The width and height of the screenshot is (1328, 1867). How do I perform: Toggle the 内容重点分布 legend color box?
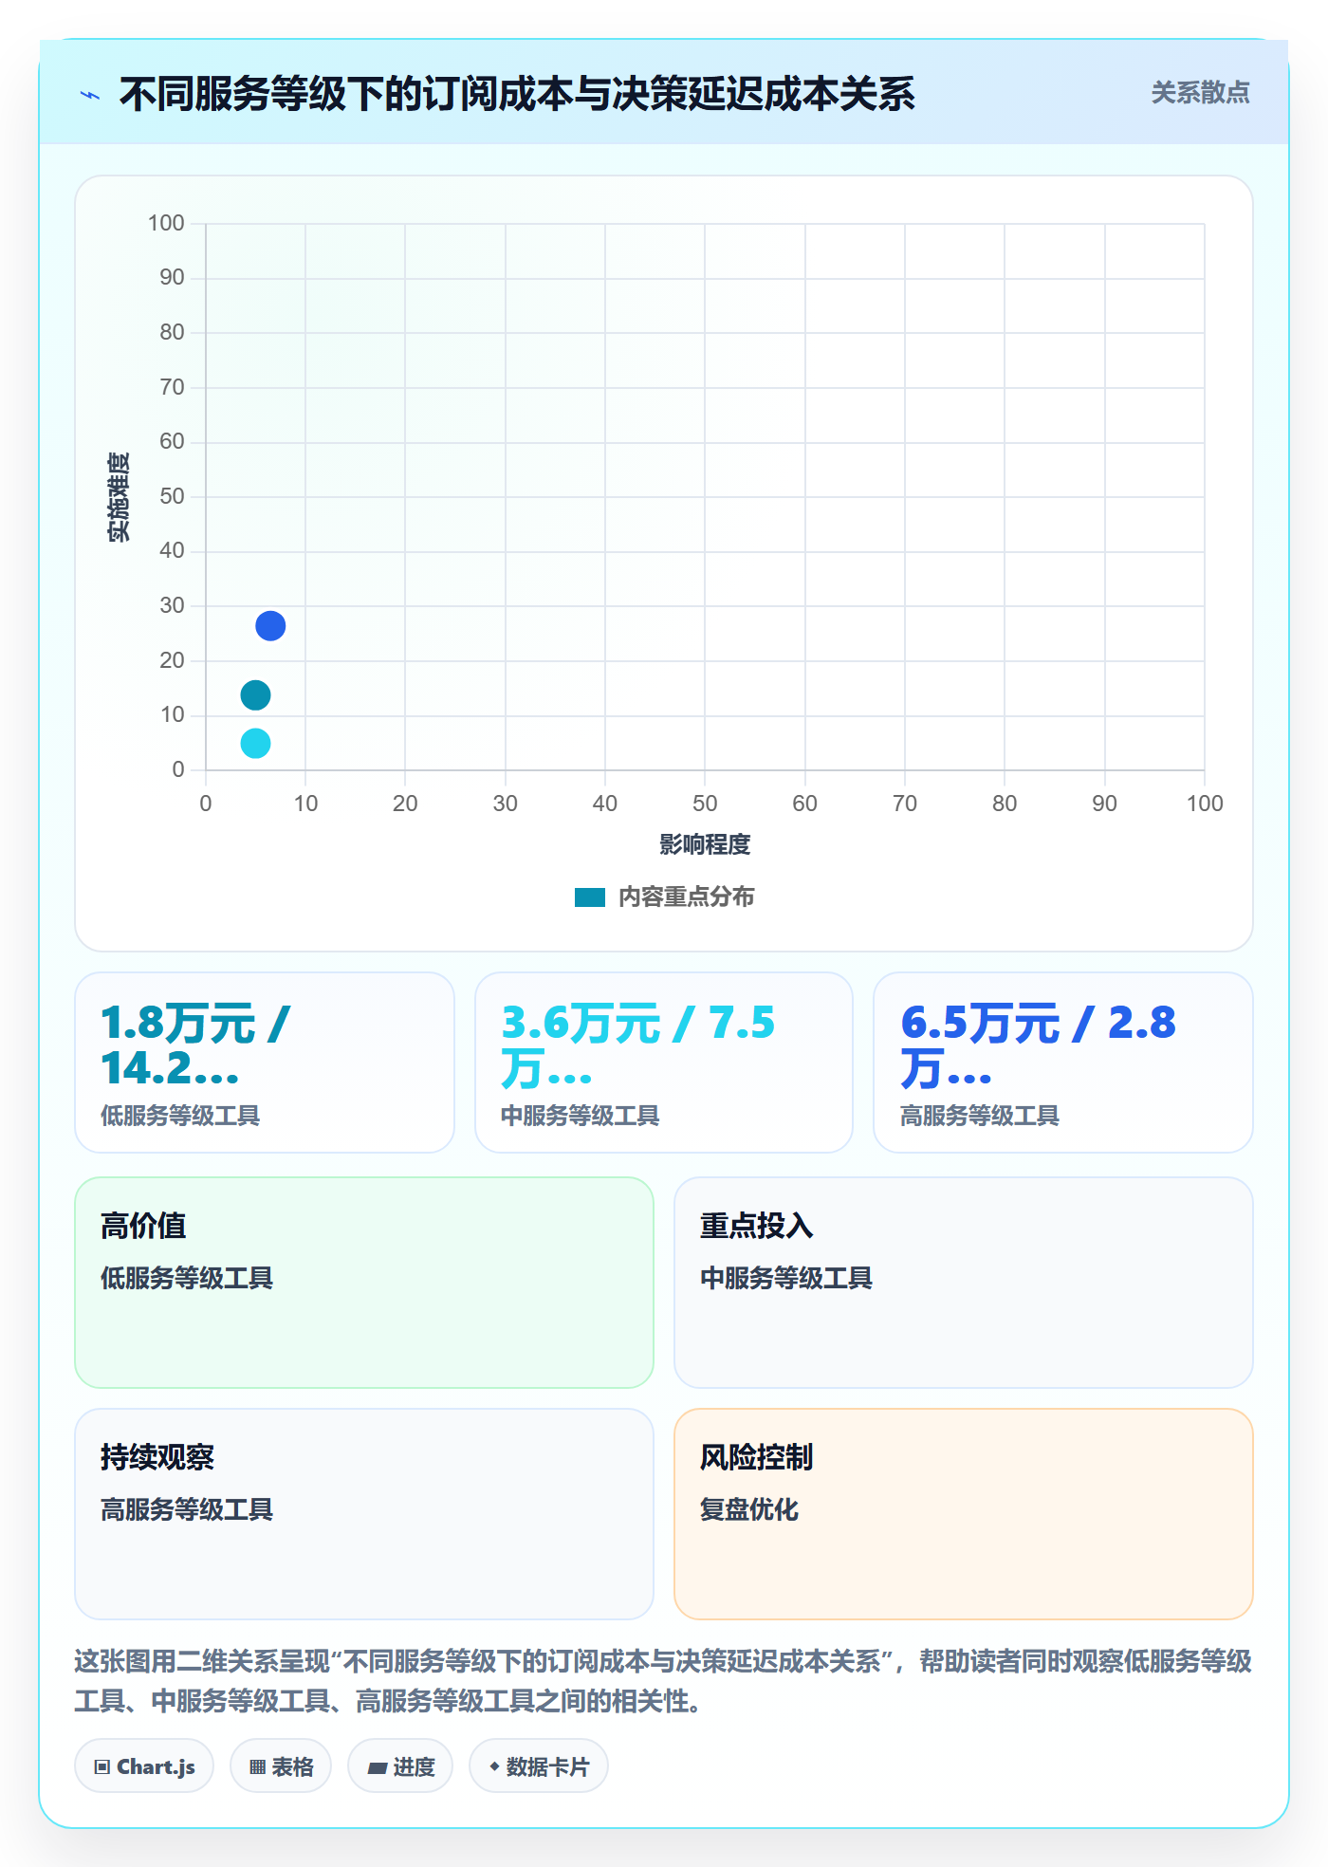pos(590,897)
